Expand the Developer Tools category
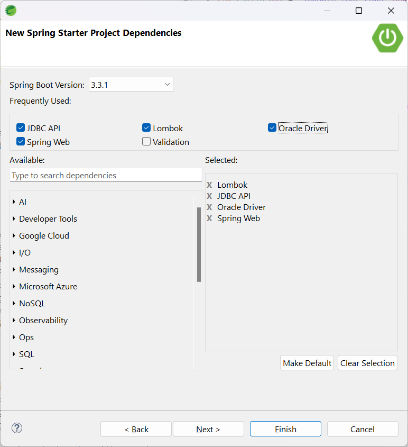408x447 pixels. click(x=14, y=218)
